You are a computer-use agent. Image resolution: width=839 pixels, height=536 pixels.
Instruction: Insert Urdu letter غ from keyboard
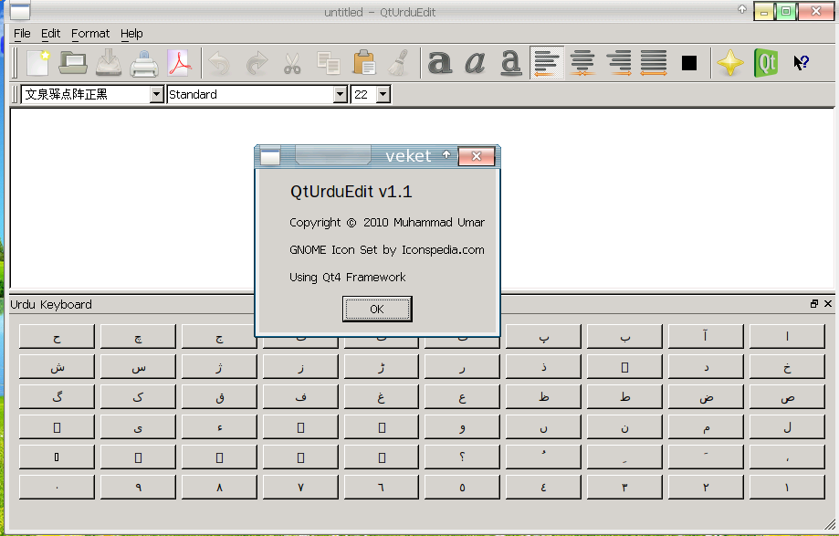pos(382,396)
